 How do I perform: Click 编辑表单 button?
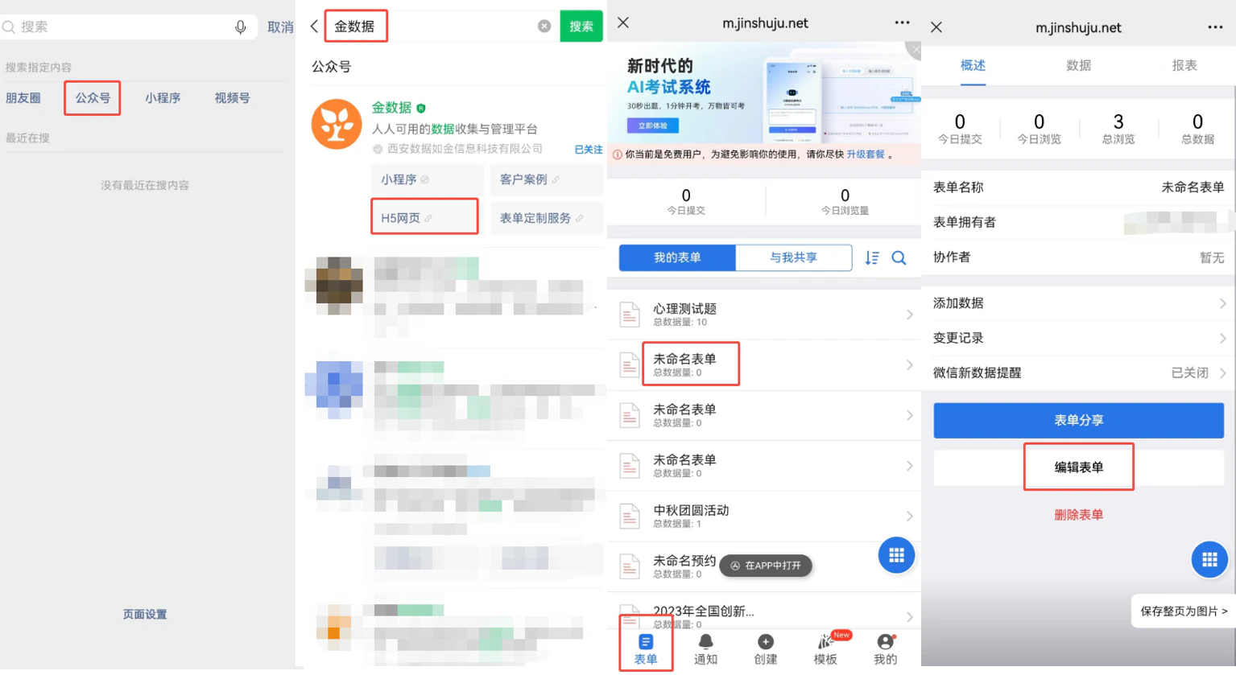pos(1078,467)
